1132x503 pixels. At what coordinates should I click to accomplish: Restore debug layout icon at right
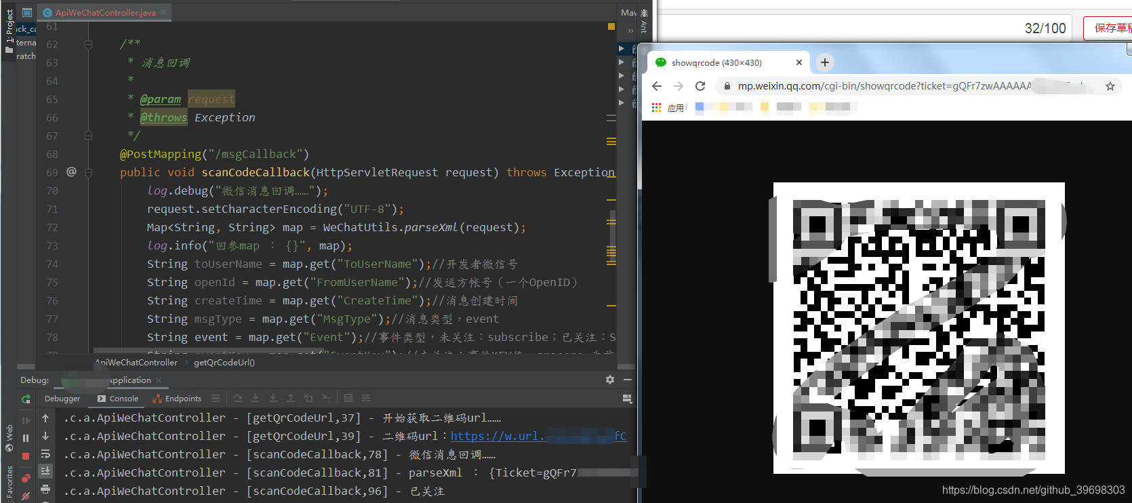[x=628, y=399]
